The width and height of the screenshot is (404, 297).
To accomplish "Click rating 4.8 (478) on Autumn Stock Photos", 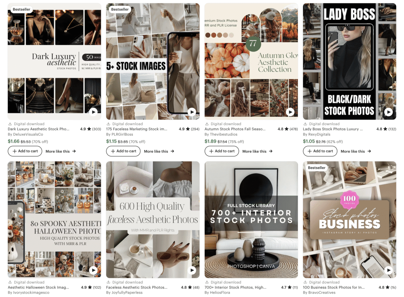I will [288, 129].
